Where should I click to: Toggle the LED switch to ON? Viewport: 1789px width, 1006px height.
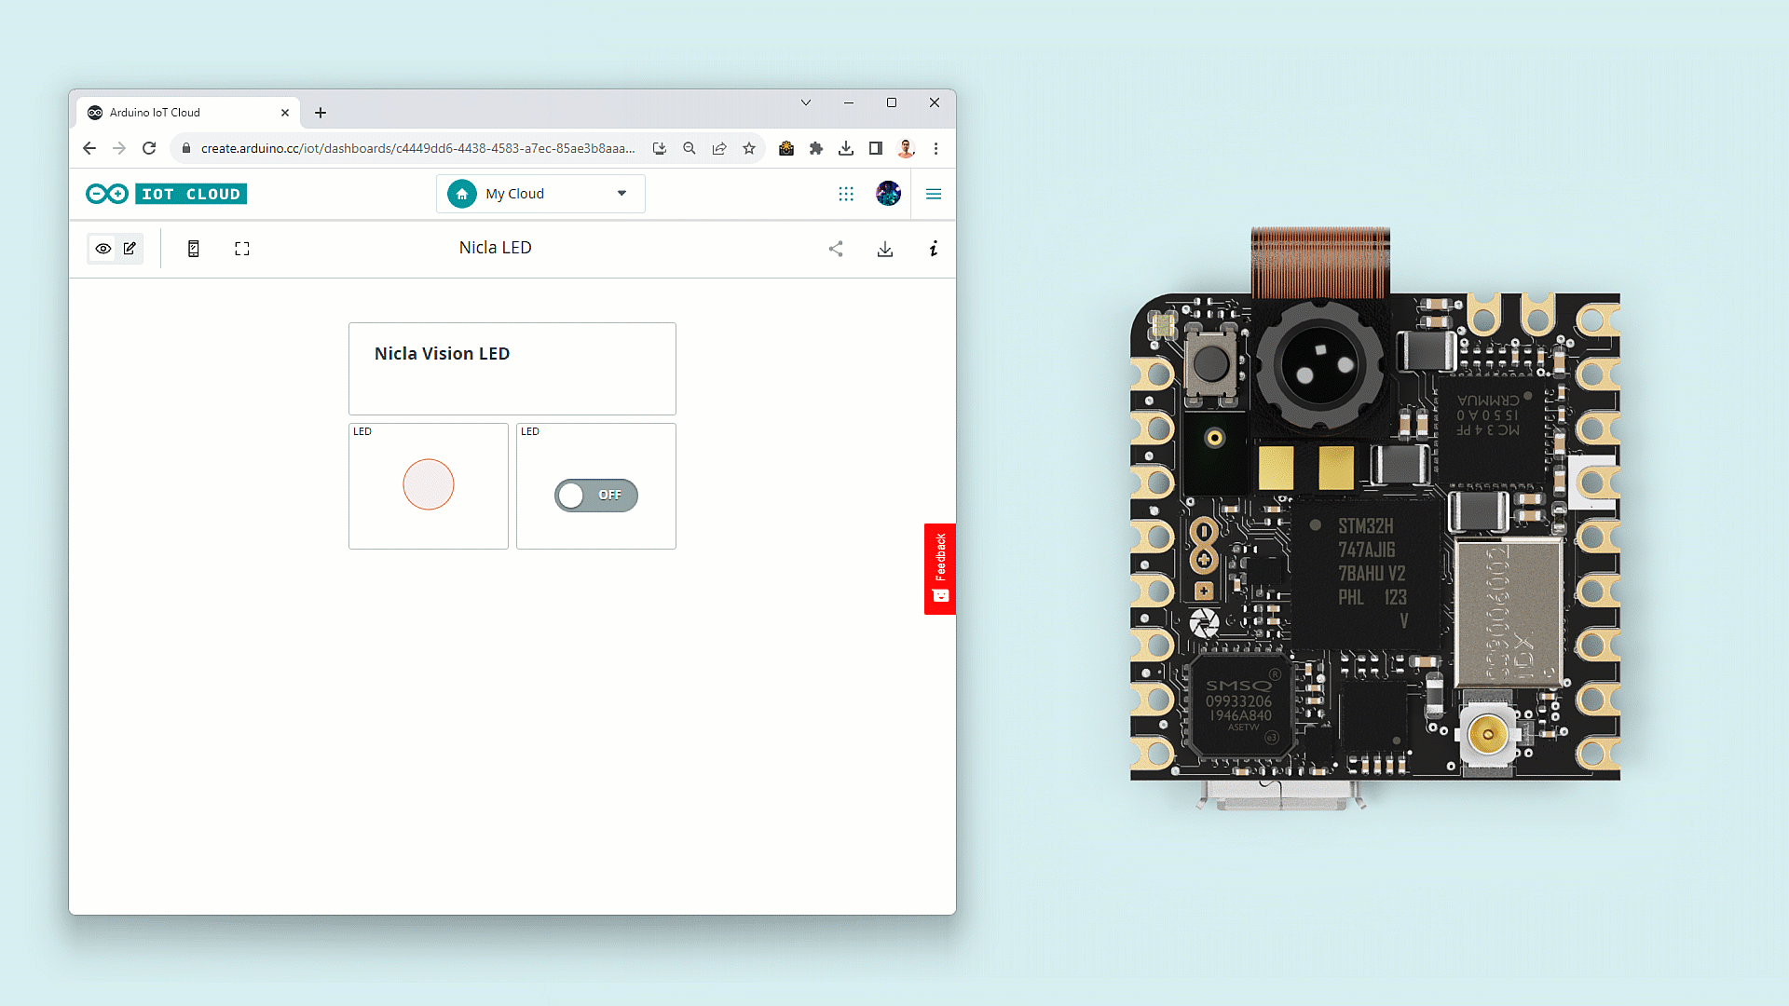click(x=595, y=495)
